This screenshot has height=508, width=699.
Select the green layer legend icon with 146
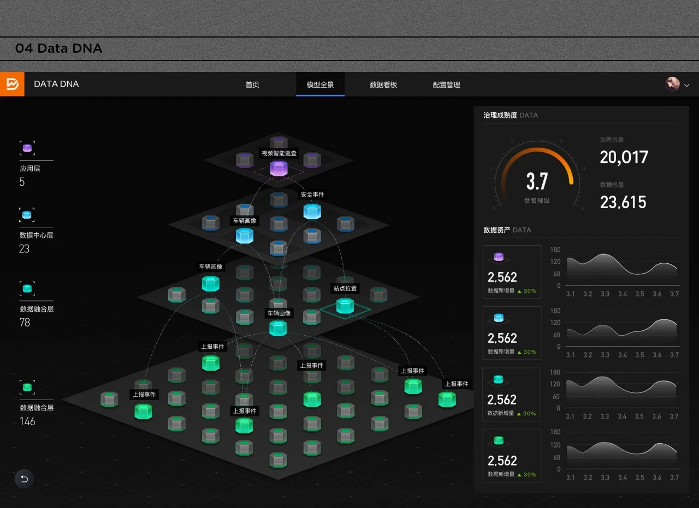[27, 387]
